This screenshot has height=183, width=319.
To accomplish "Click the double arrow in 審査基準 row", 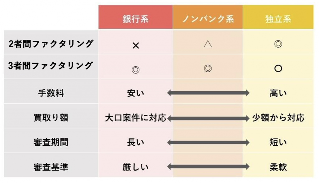I will 208,167.
